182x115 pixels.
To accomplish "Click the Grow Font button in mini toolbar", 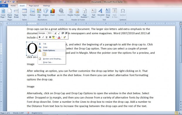I will [x=55, y=33].
